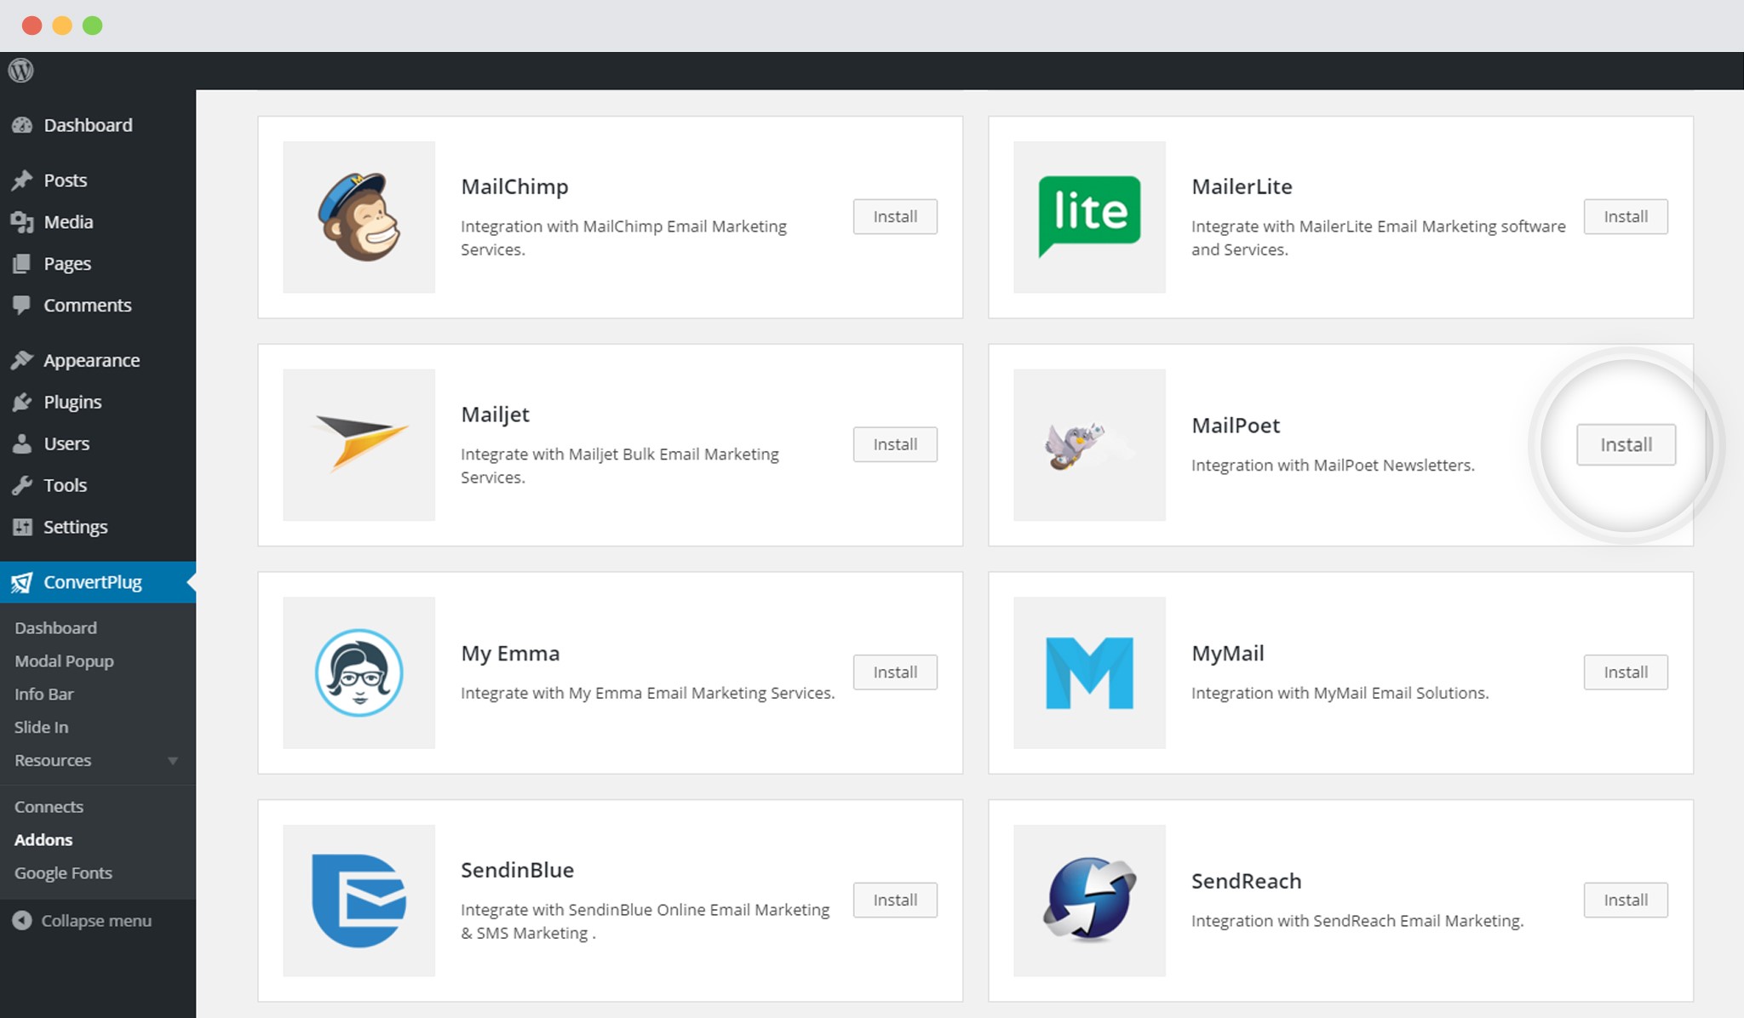Install the MailerLite addon
This screenshot has width=1744, height=1018.
click(x=1626, y=215)
